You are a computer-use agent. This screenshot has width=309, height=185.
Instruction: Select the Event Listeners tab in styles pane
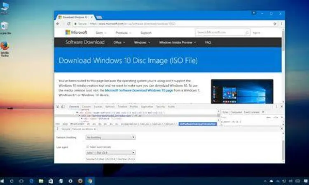pos(252,112)
